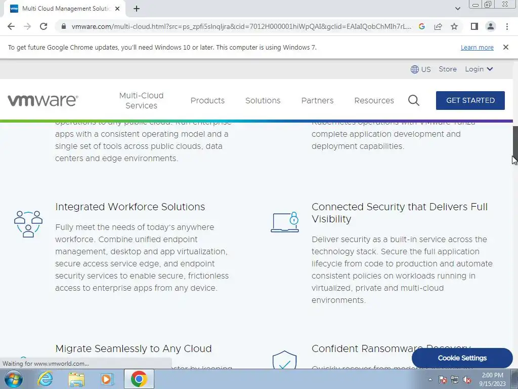Open Action Center flag icon
Viewport: 518px width, 389px height.
443,380
